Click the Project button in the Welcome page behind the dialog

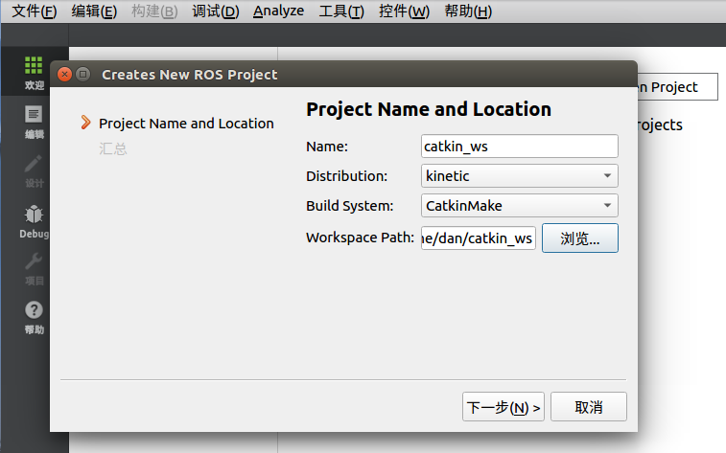[x=677, y=86]
